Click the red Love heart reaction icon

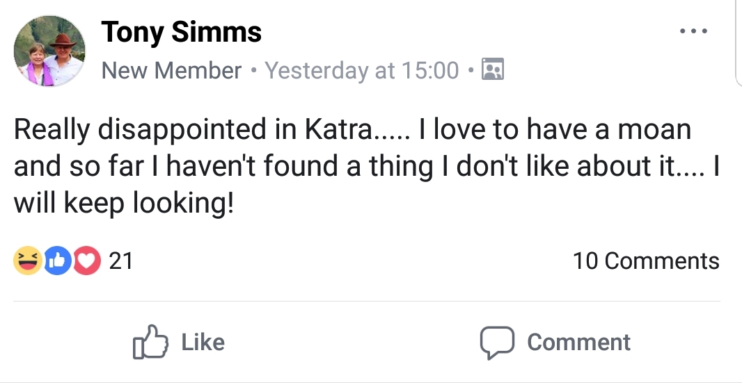click(86, 261)
